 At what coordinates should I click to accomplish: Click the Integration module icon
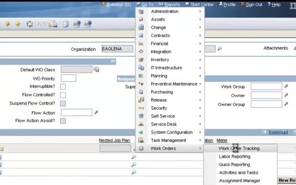(141, 51)
